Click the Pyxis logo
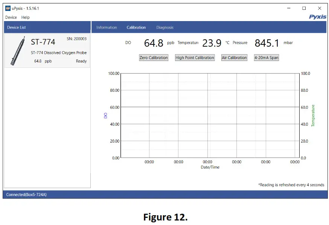 point(317,17)
